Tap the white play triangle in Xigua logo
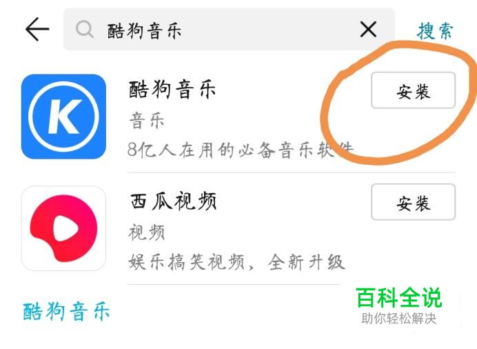 65,228
